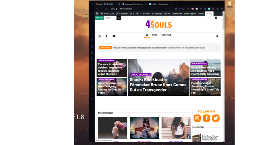Image resolution: width=258 pixels, height=145 pixels.
Task: Open pink-haired woman trending thumbnail
Action: point(112,128)
